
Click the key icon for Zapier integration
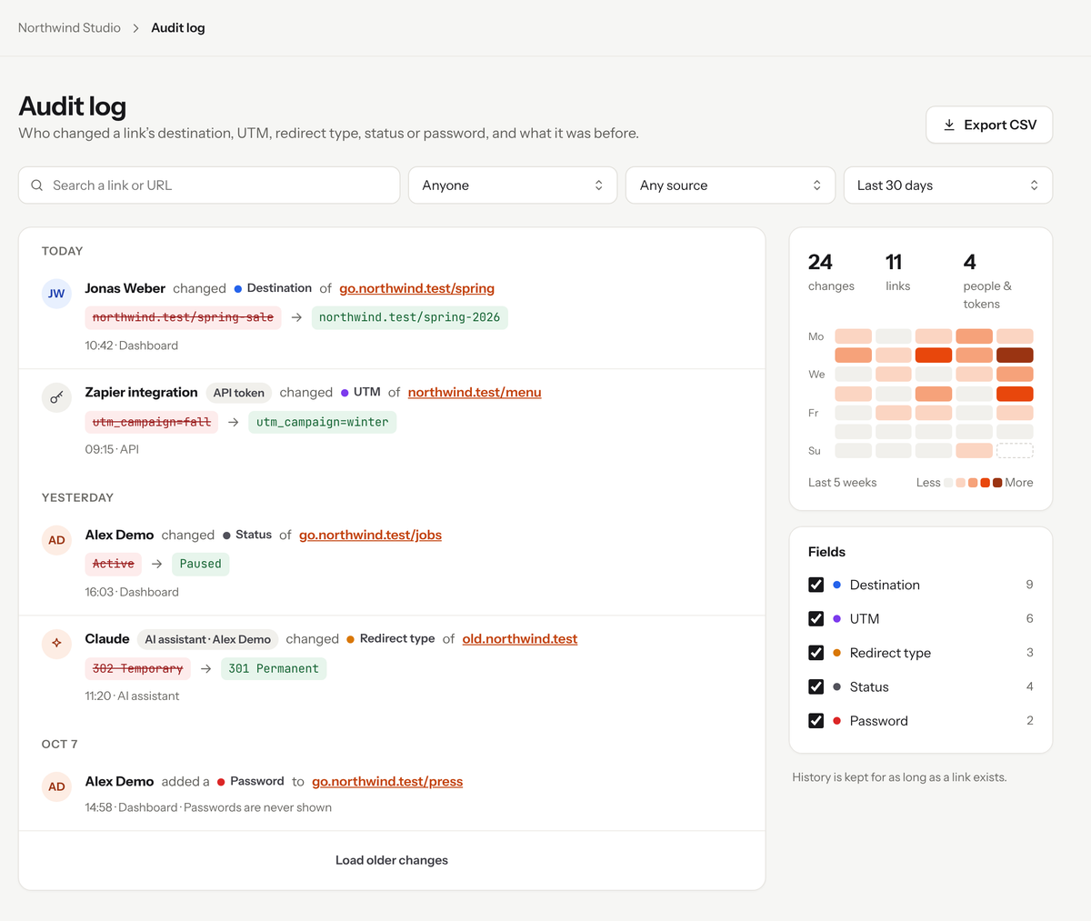coord(56,397)
